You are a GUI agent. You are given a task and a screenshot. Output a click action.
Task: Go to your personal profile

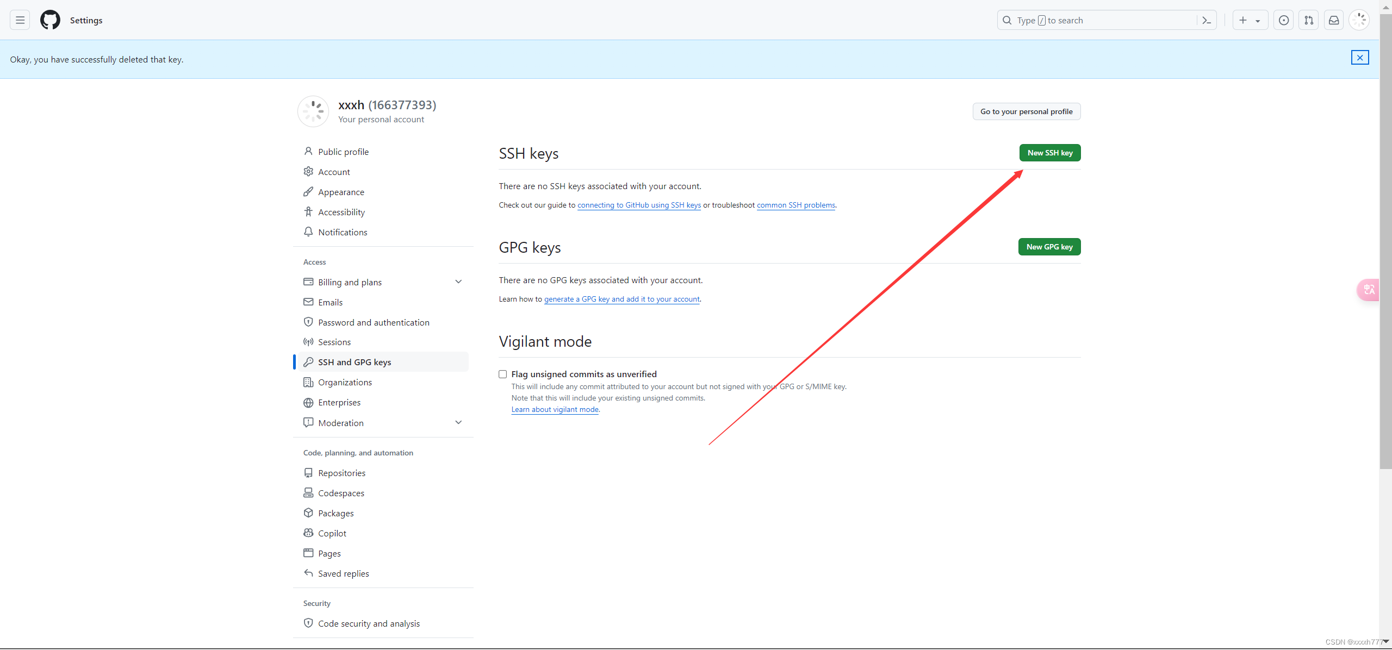tap(1026, 111)
